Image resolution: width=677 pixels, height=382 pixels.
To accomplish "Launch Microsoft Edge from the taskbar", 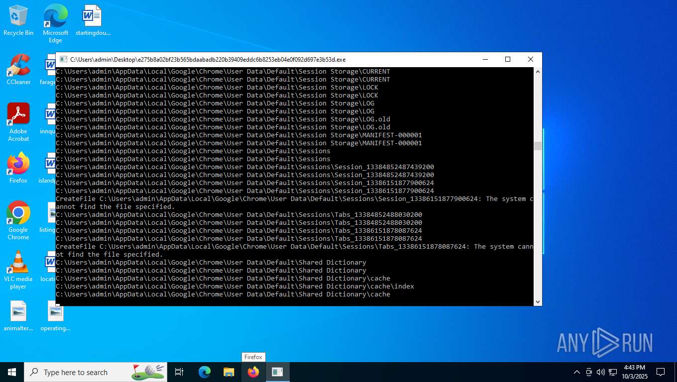I will [205, 372].
